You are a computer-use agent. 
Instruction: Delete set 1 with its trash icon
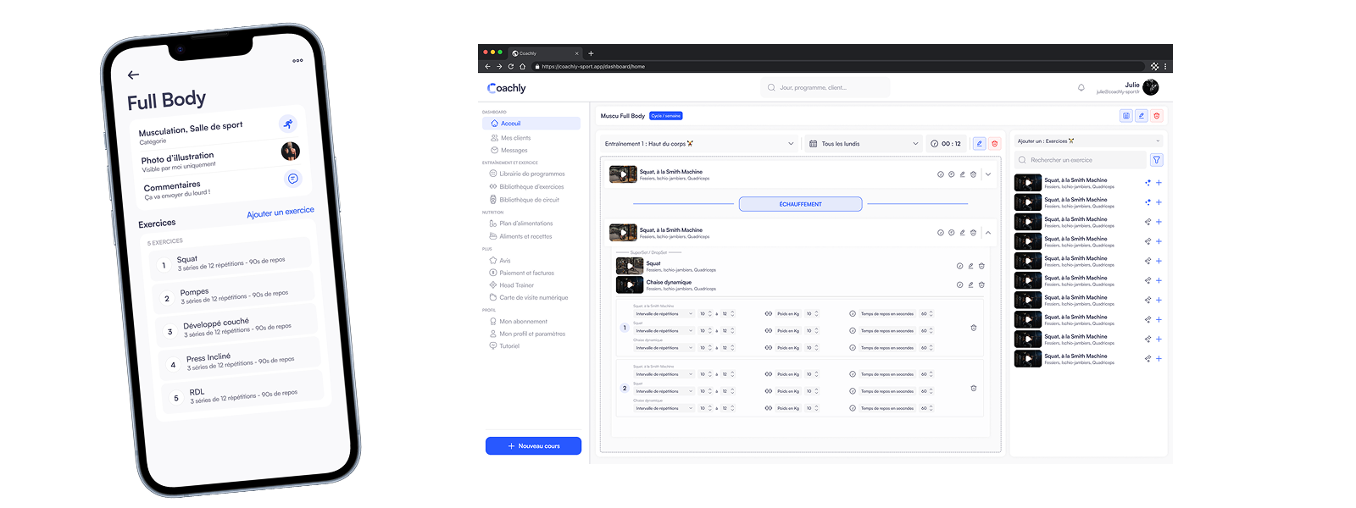[973, 328]
